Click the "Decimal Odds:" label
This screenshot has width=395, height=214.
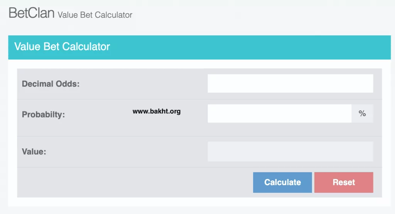coord(51,84)
